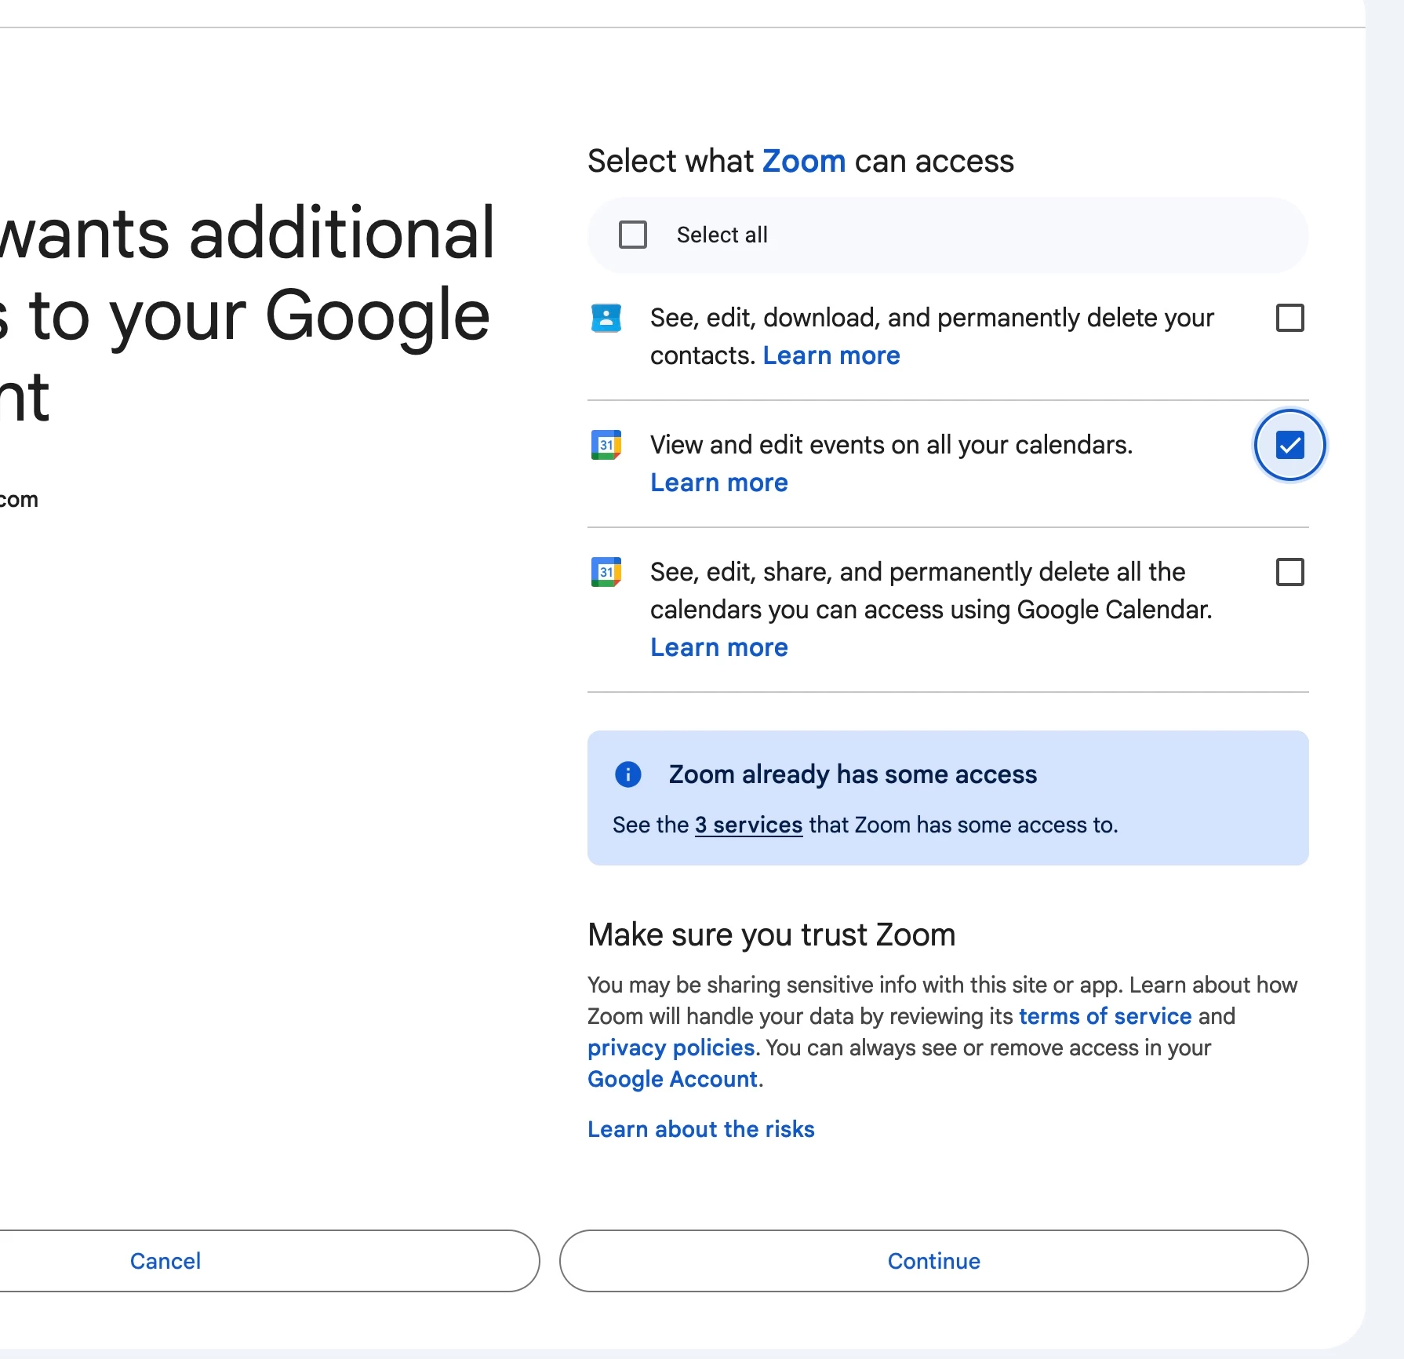Open Learn more under delete all calendars permission
This screenshot has height=1359, width=1404.
[718, 647]
